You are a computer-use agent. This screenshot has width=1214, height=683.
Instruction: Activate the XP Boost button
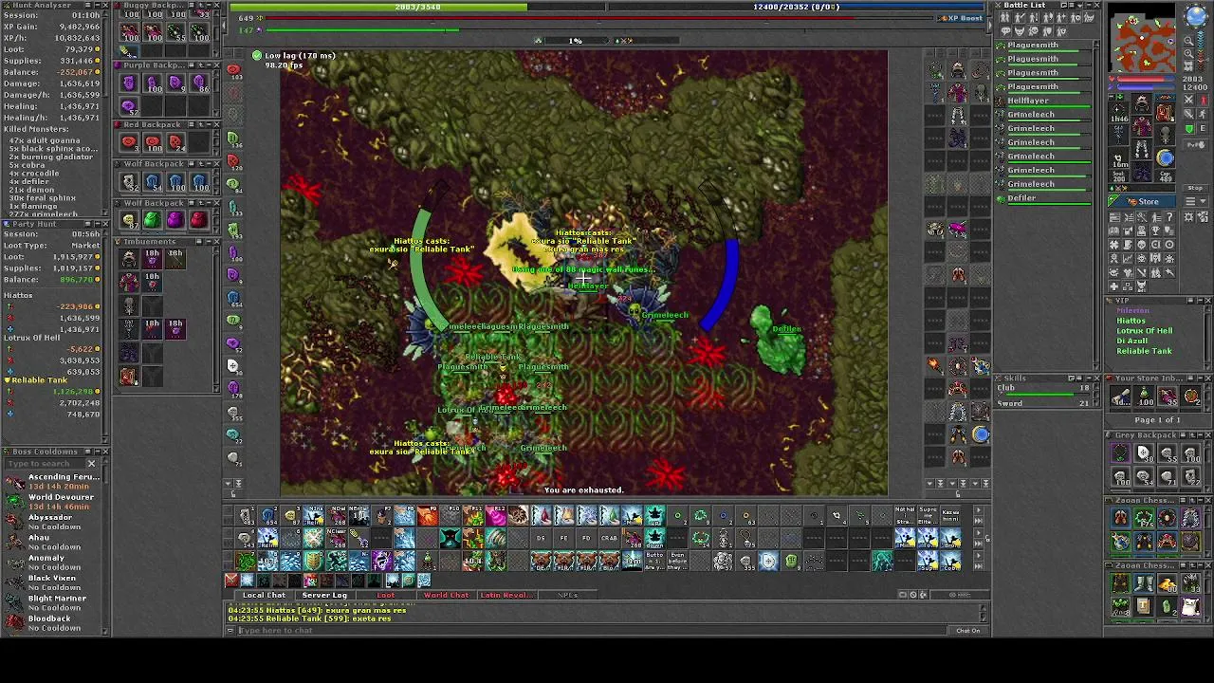click(x=960, y=18)
